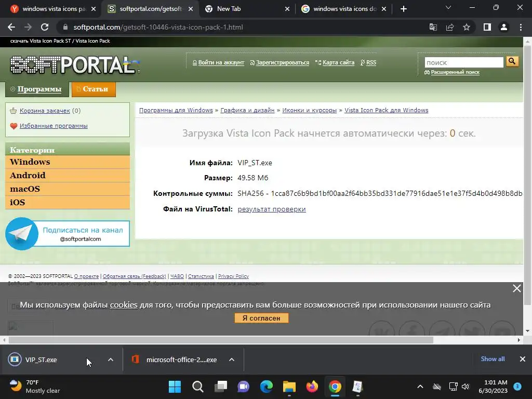This screenshot has width=532, height=399.
Task: Show hidden system tray icons
Action: click(x=420, y=387)
